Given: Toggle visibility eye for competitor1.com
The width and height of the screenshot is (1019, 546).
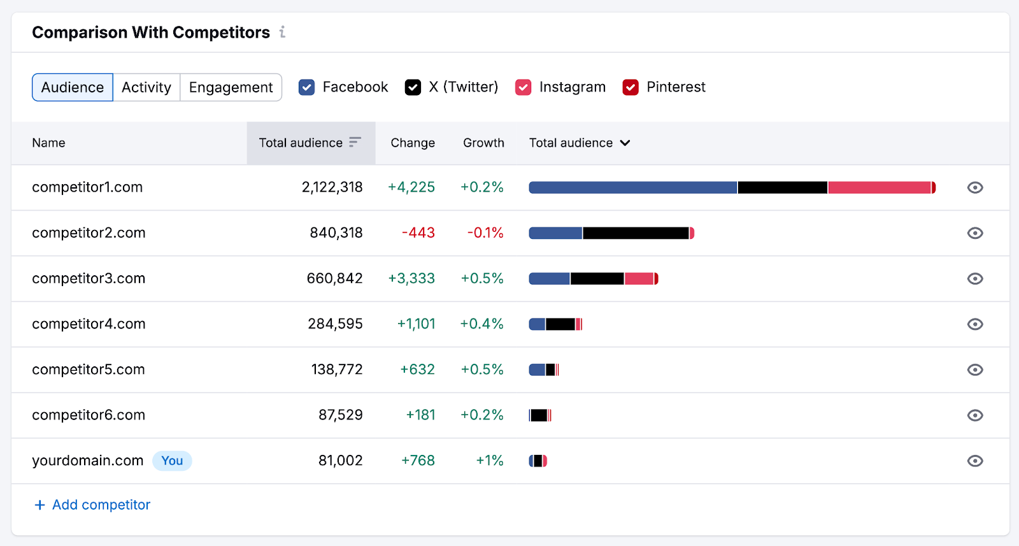Looking at the screenshot, I should point(975,187).
